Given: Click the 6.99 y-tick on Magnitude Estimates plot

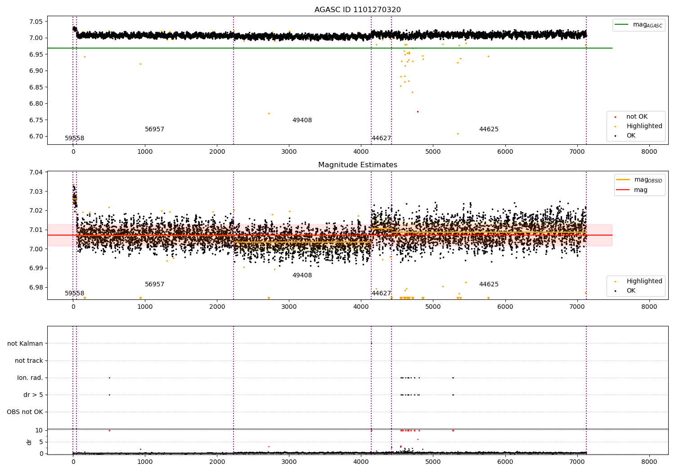Looking at the screenshot, I should [x=36, y=268].
